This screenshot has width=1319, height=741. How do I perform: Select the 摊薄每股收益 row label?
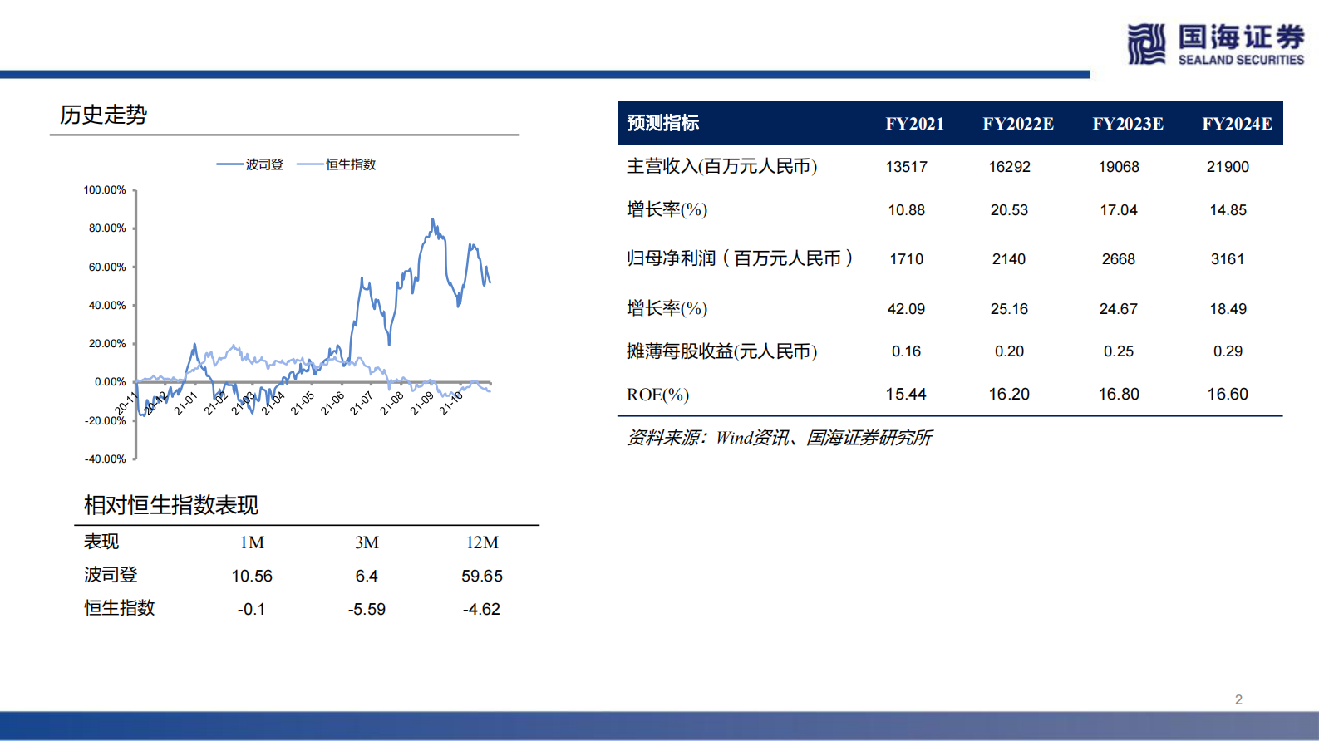coord(721,351)
